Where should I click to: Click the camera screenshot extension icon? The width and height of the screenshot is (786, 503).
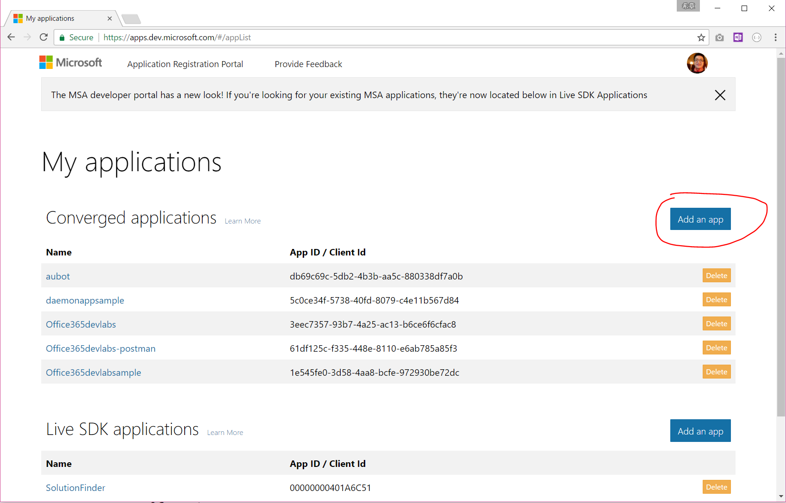click(x=719, y=37)
